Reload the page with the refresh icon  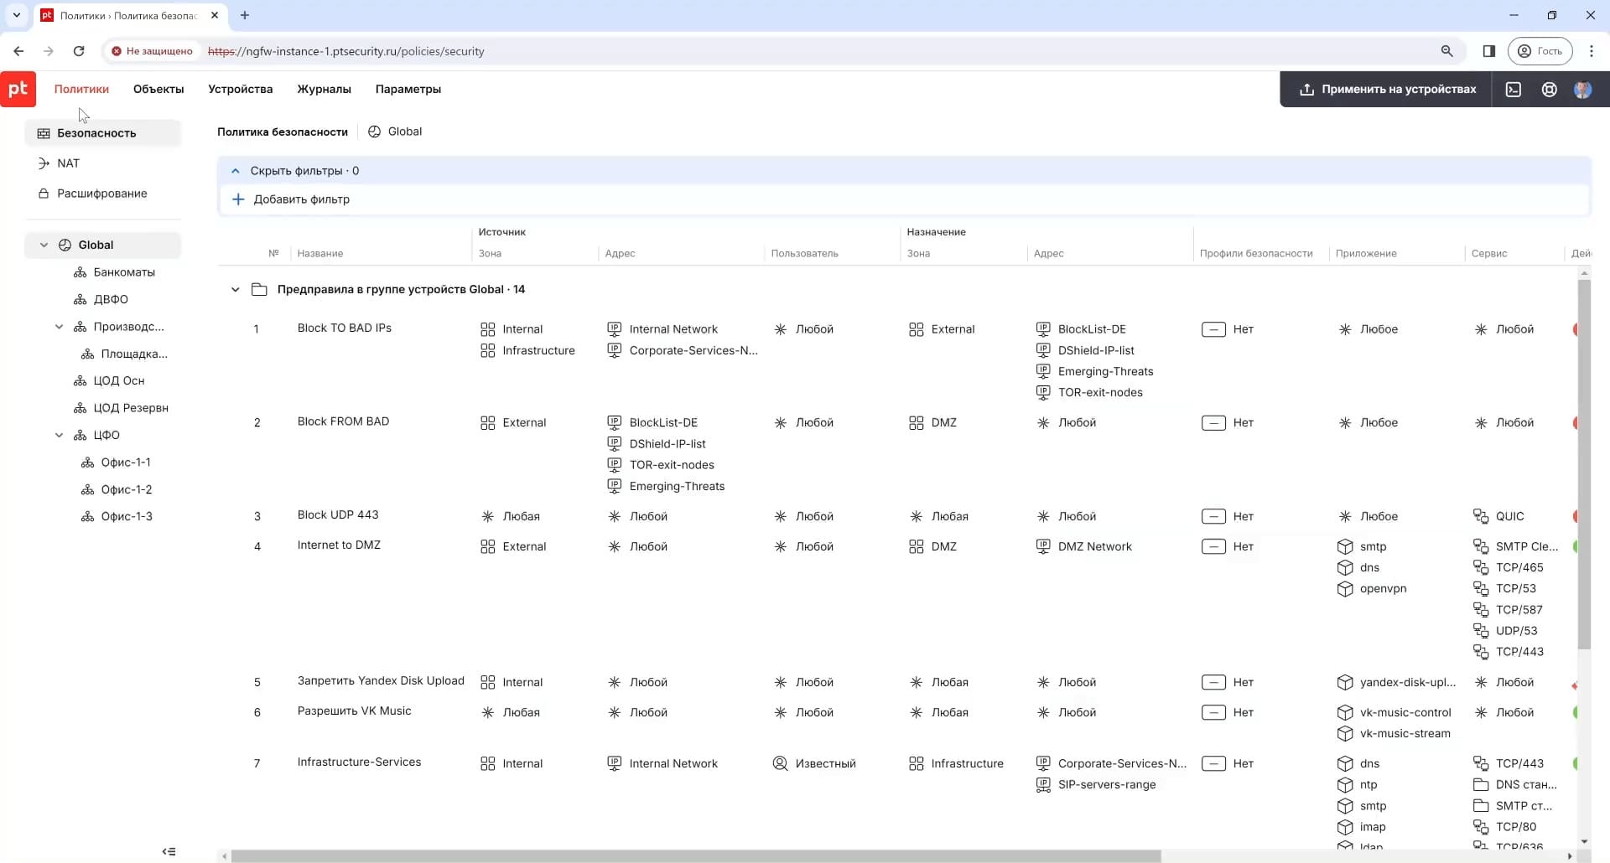[x=79, y=51]
